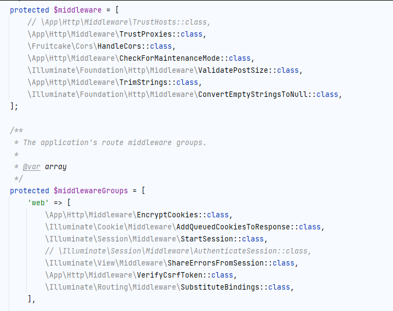Click the 'protected' keyword before $middlewareGroups
The height and width of the screenshot is (311, 393).
click(30, 191)
